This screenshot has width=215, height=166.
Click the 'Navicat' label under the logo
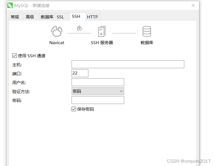click(x=57, y=43)
